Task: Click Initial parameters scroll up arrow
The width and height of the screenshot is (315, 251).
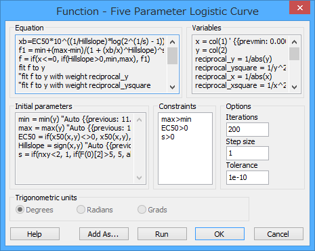Action: [x=140, y=120]
